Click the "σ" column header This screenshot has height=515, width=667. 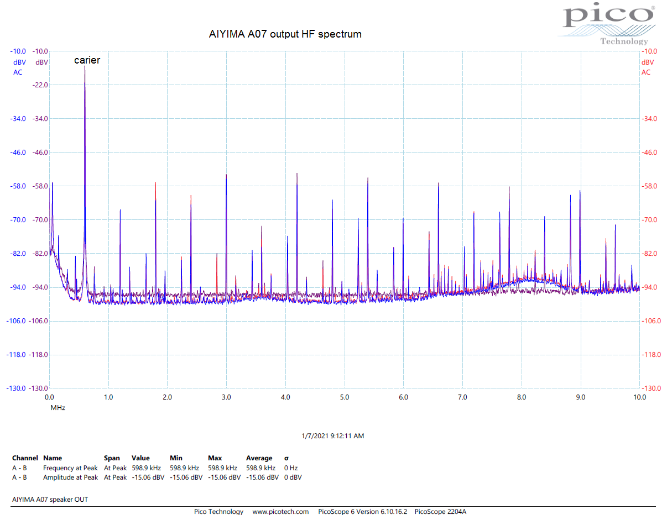coord(286,458)
